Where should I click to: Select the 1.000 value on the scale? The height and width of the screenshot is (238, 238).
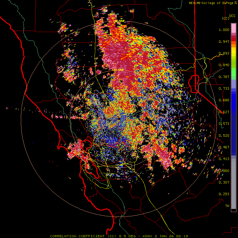tap(224, 30)
